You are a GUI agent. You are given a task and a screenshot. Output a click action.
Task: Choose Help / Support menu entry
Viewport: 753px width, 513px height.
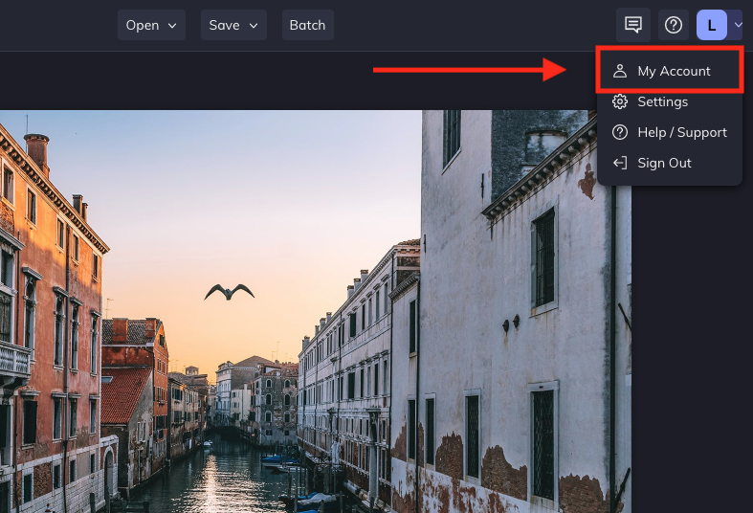pos(670,132)
